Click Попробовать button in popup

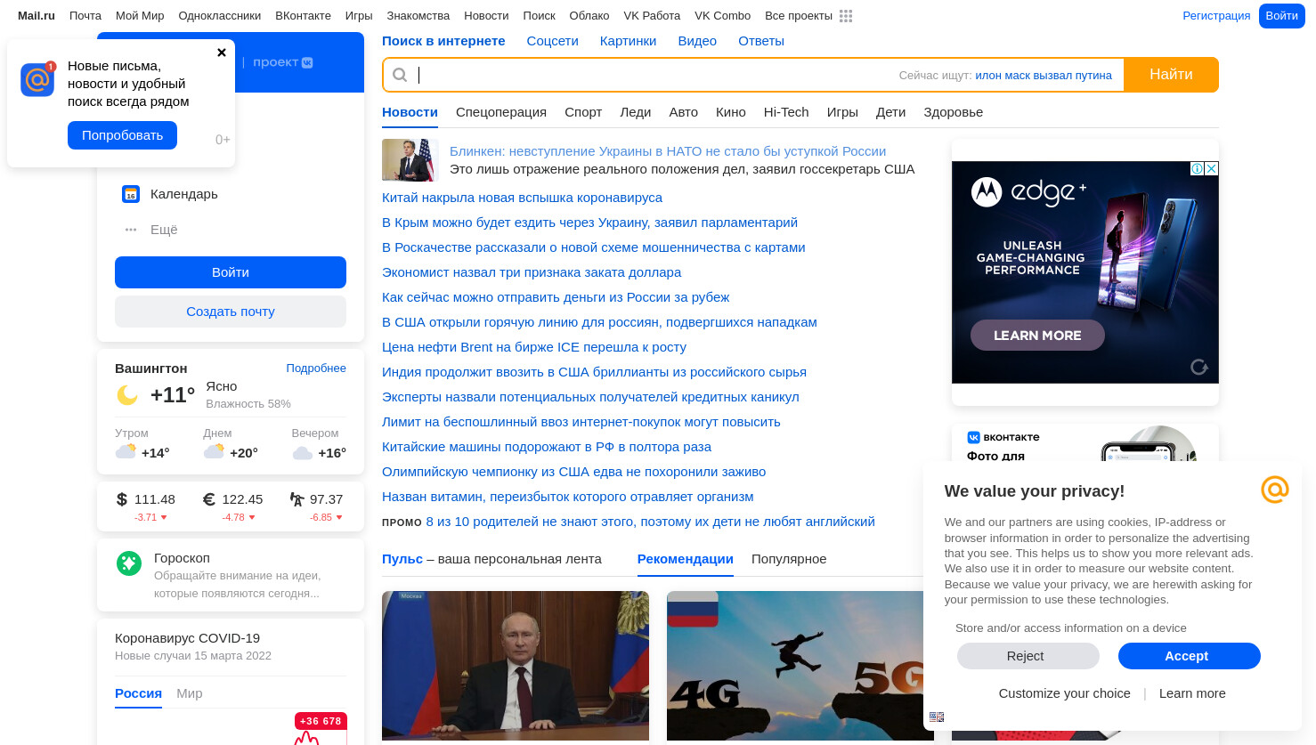122,135
